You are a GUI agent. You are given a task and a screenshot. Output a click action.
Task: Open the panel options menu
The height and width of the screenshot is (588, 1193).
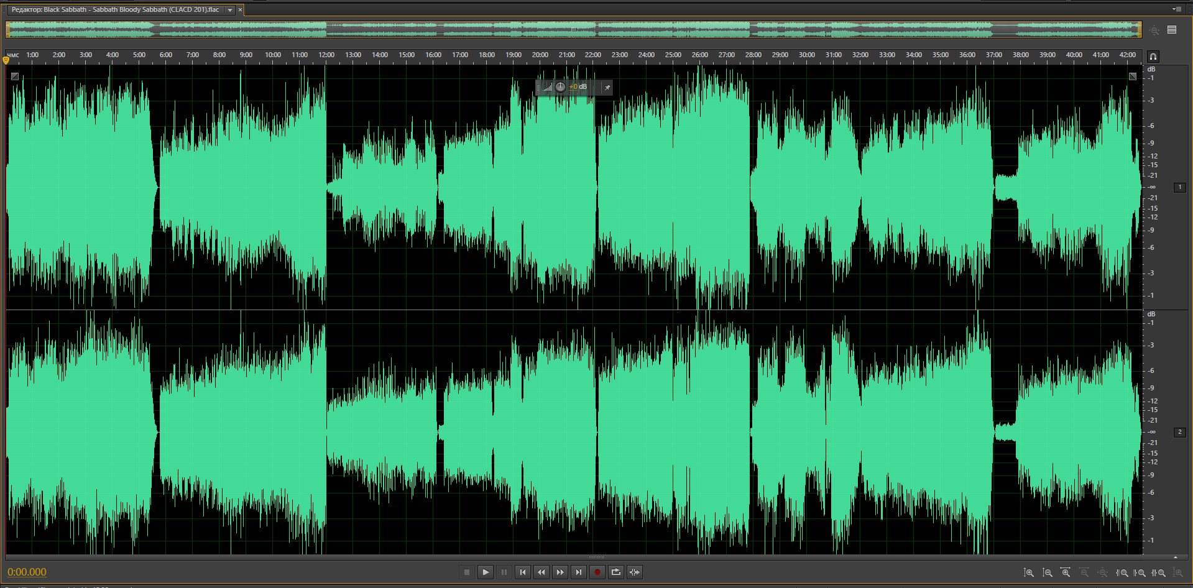(x=1176, y=9)
